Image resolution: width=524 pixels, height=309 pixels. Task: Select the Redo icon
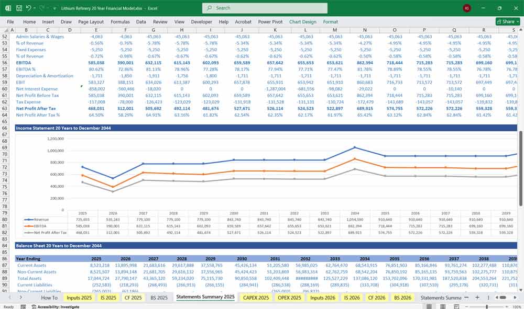pyautogui.click(x=40, y=8)
